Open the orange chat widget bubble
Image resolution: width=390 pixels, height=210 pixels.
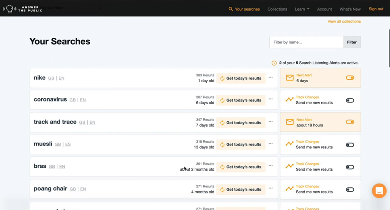pos(379,191)
